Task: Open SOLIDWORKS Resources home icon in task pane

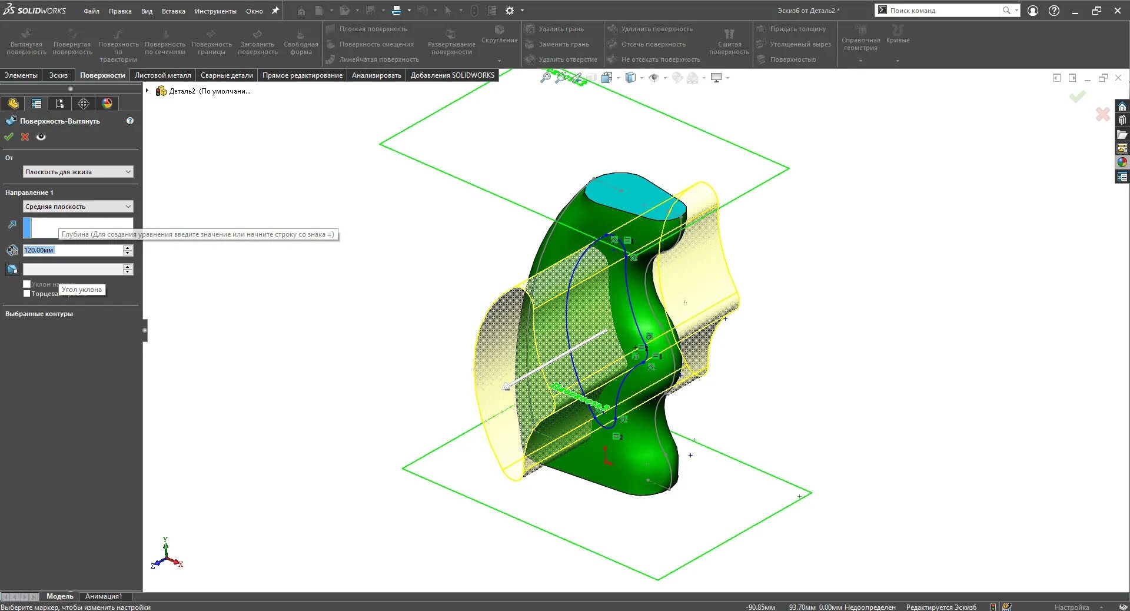Action: (1122, 107)
